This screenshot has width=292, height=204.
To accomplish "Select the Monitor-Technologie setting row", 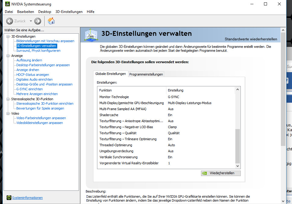I will (x=166, y=97).
